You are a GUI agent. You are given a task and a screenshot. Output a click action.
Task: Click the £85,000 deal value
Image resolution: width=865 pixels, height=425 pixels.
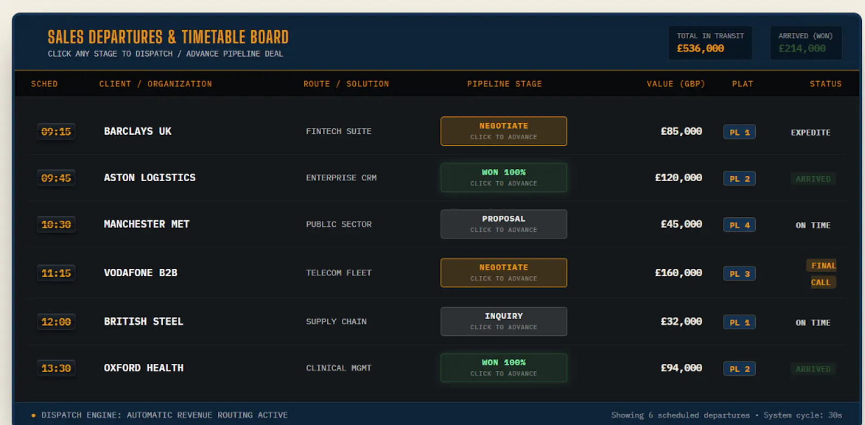pos(682,131)
